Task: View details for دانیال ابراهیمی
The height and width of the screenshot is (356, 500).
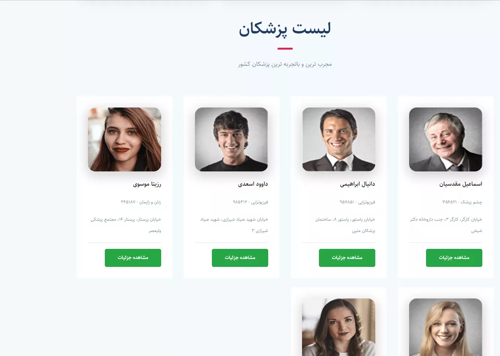Action: coord(347,258)
